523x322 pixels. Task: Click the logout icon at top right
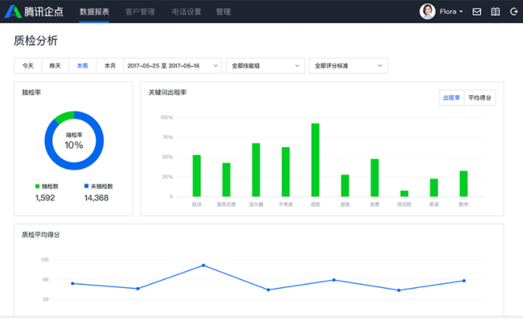(514, 12)
